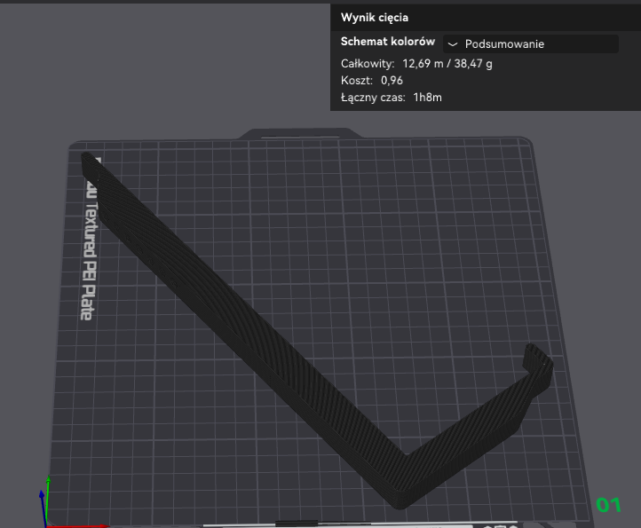Click the Koszt 0,96 entry
This screenshot has height=528, width=641.
(x=372, y=81)
